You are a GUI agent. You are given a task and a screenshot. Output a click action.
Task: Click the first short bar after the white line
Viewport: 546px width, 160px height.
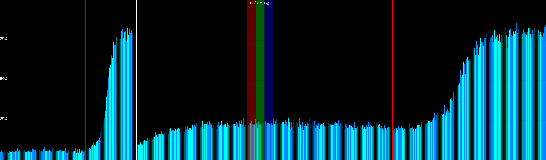(x=137, y=152)
